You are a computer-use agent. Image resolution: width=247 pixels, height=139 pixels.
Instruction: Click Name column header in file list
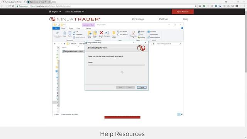coord(64,48)
